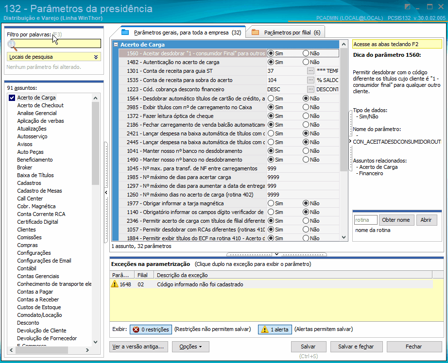Select Custos de Estoque subject
The width and height of the screenshot is (448, 363).
pos(39,307)
